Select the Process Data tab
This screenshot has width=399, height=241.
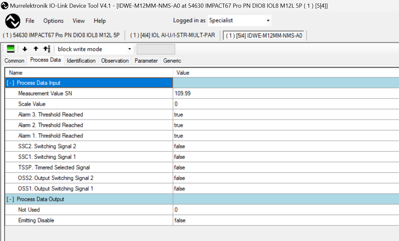point(46,60)
